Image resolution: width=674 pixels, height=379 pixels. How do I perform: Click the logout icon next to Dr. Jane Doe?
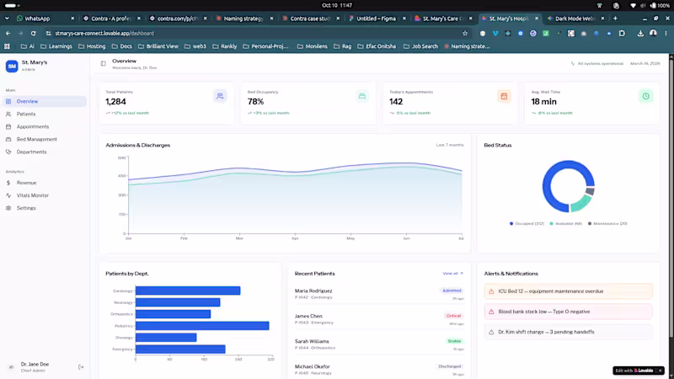[81, 367]
